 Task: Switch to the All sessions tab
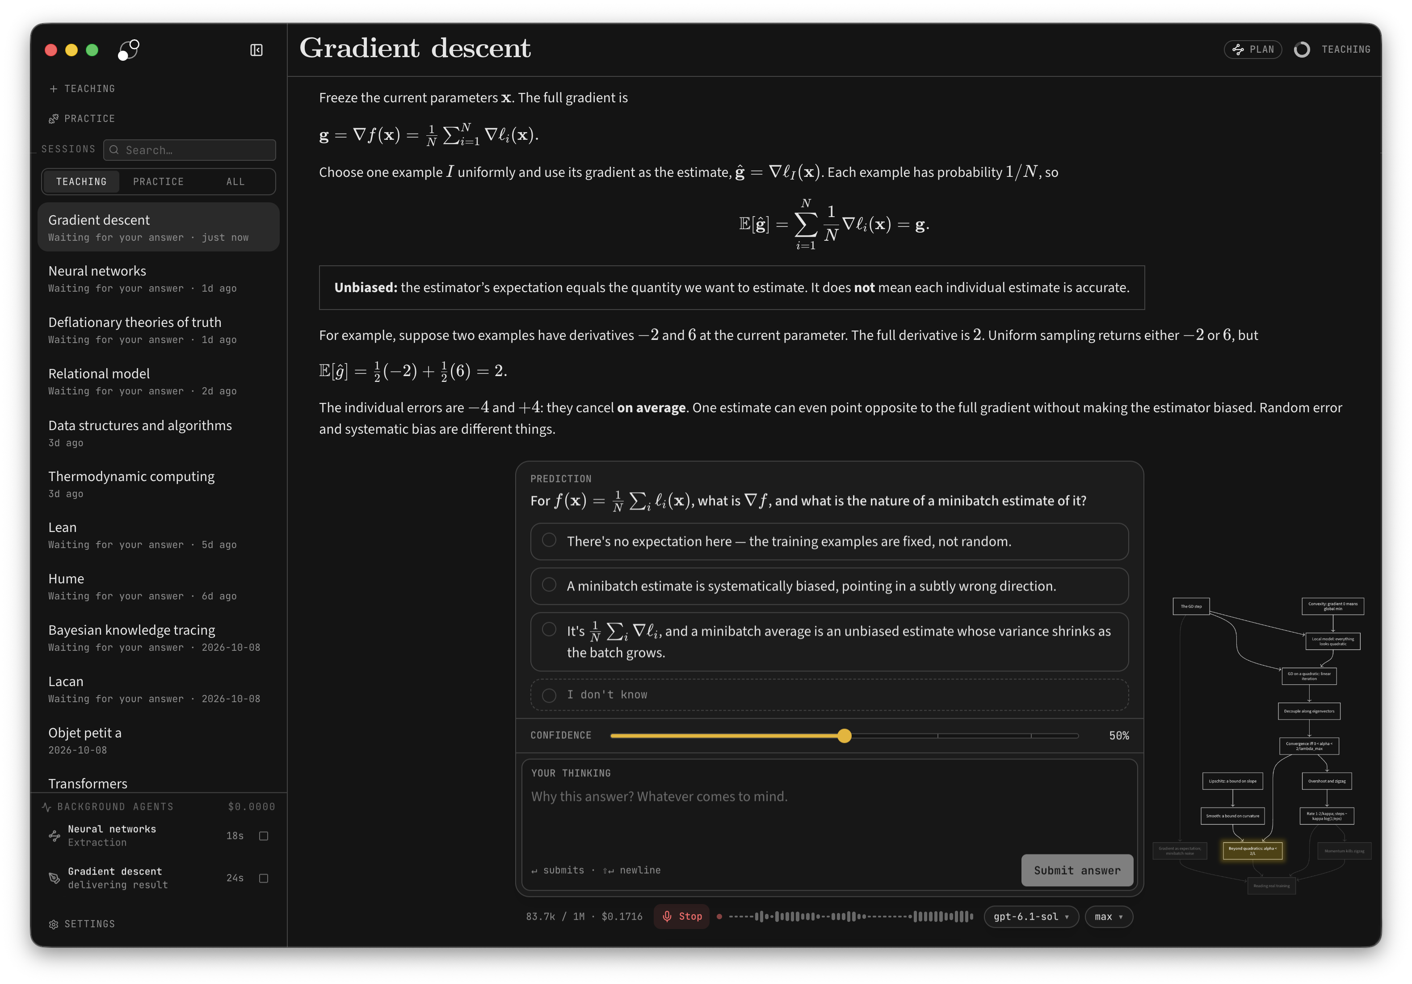(x=235, y=181)
